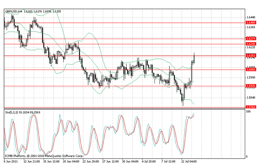
Task: Select the 1.6440 price axis value
Action: tap(250, 17)
